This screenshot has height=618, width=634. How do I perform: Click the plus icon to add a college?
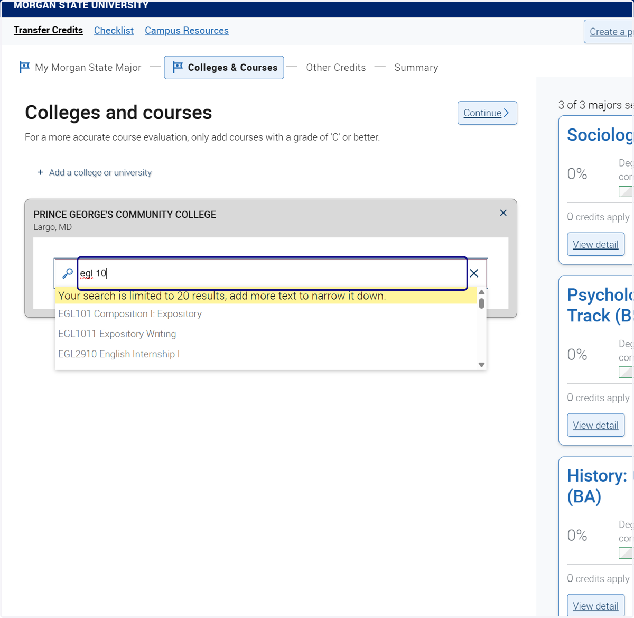point(40,172)
